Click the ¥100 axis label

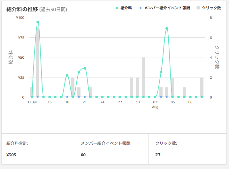(x=20, y=18)
